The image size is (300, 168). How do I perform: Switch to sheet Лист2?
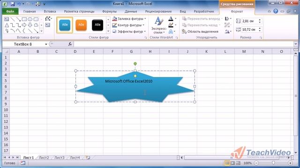tap(44, 158)
